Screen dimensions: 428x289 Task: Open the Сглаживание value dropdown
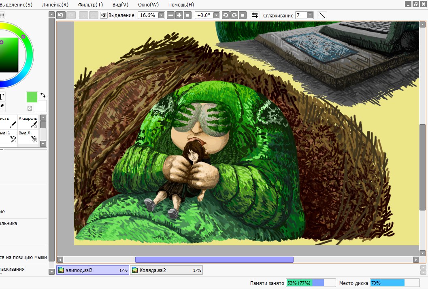tap(310, 15)
